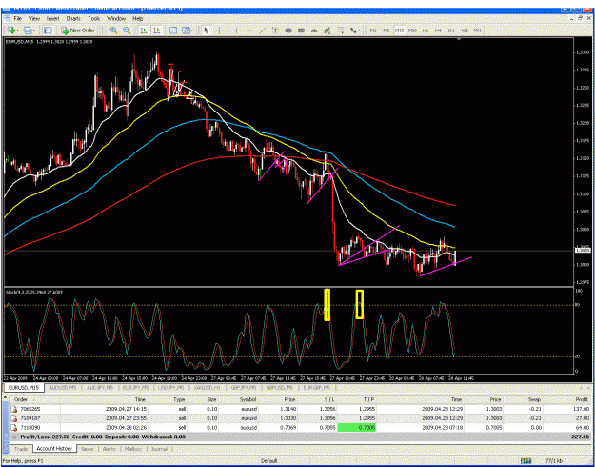Switch to AUDJPY,M5 chart tab
The height and width of the screenshot is (467, 595).
coord(100,388)
